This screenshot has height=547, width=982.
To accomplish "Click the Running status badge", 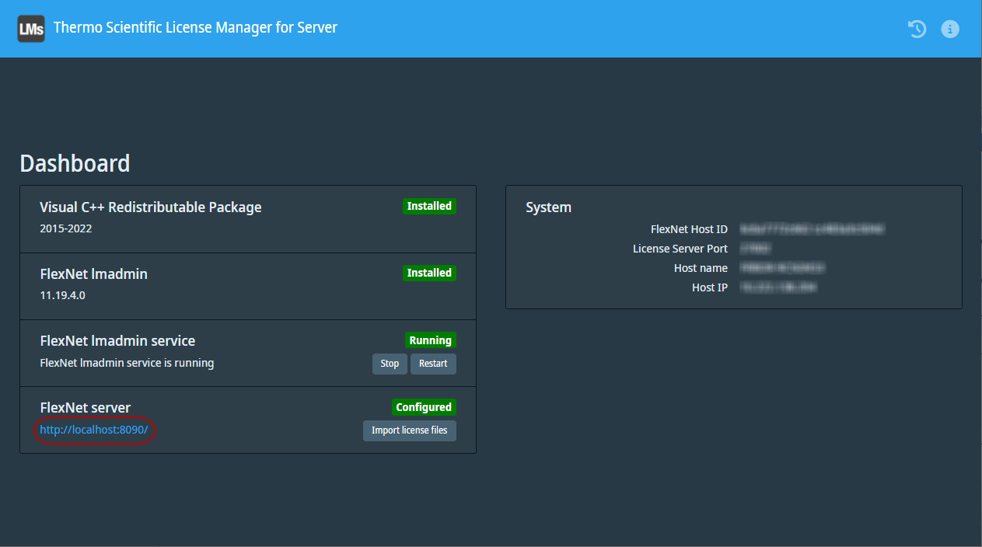I will (x=431, y=340).
